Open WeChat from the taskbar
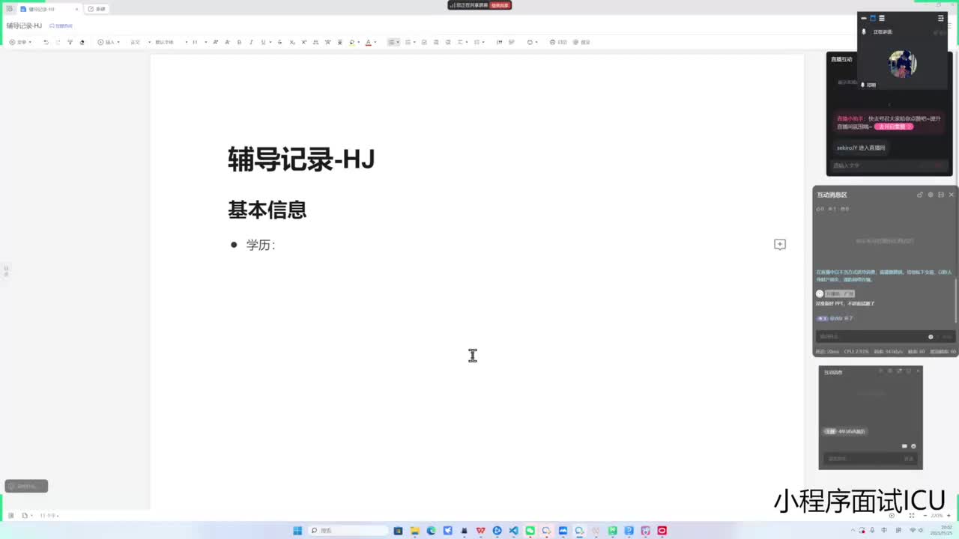 point(530,531)
